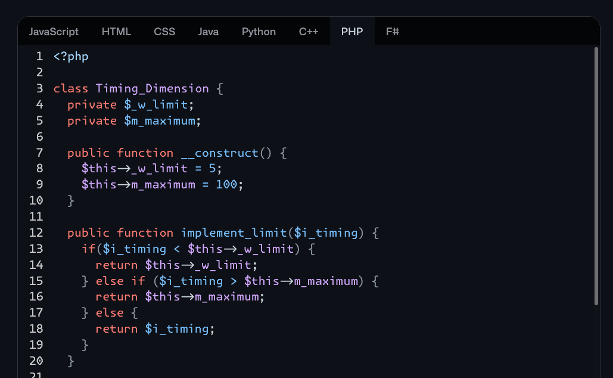Select the <?php opening tag
The height and width of the screenshot is (378, 613).
pyautogui.click(x=71, y=56)
